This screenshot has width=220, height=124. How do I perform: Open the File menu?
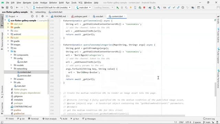pyautogui.click(x=8, y=2)
